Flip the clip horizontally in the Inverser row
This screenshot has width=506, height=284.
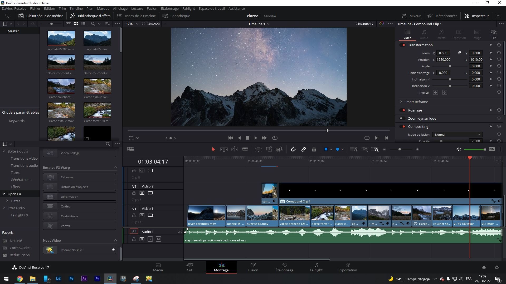tap(435, 93)
